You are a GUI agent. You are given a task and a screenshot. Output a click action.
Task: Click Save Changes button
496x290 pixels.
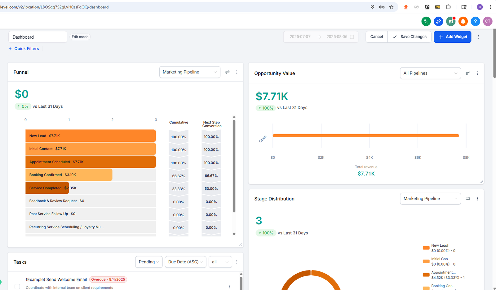pyautogui.click(x=409, y=37)
